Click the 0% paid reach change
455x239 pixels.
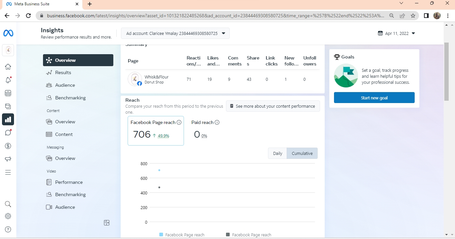point(204,136)
